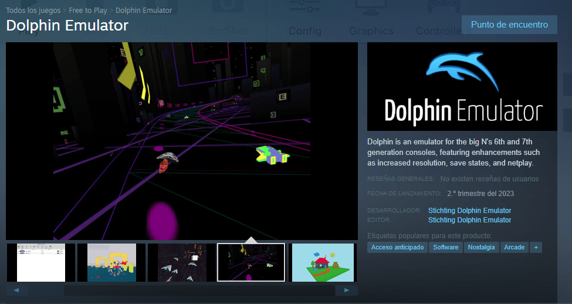Select the 'Software' tag

[x=445, y=247]
